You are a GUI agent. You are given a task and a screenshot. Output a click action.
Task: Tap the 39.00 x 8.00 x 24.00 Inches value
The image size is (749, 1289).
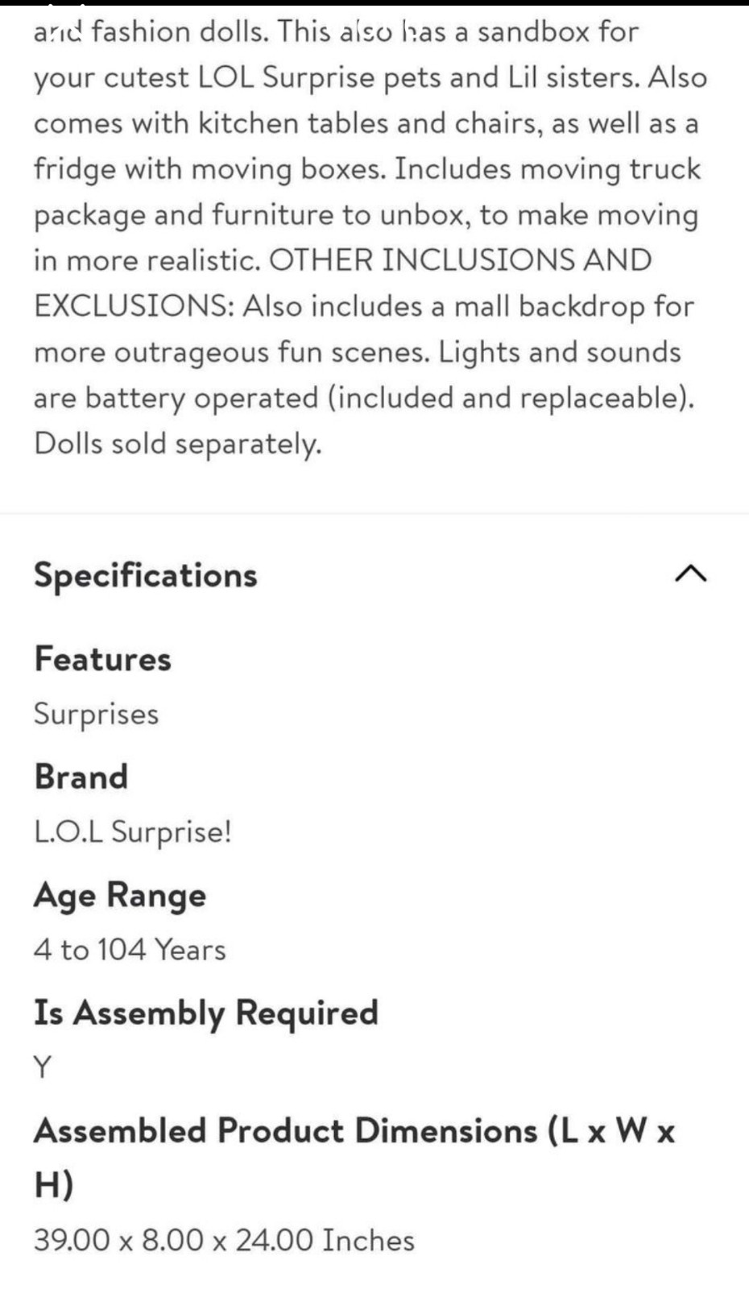click(224, 1240)
